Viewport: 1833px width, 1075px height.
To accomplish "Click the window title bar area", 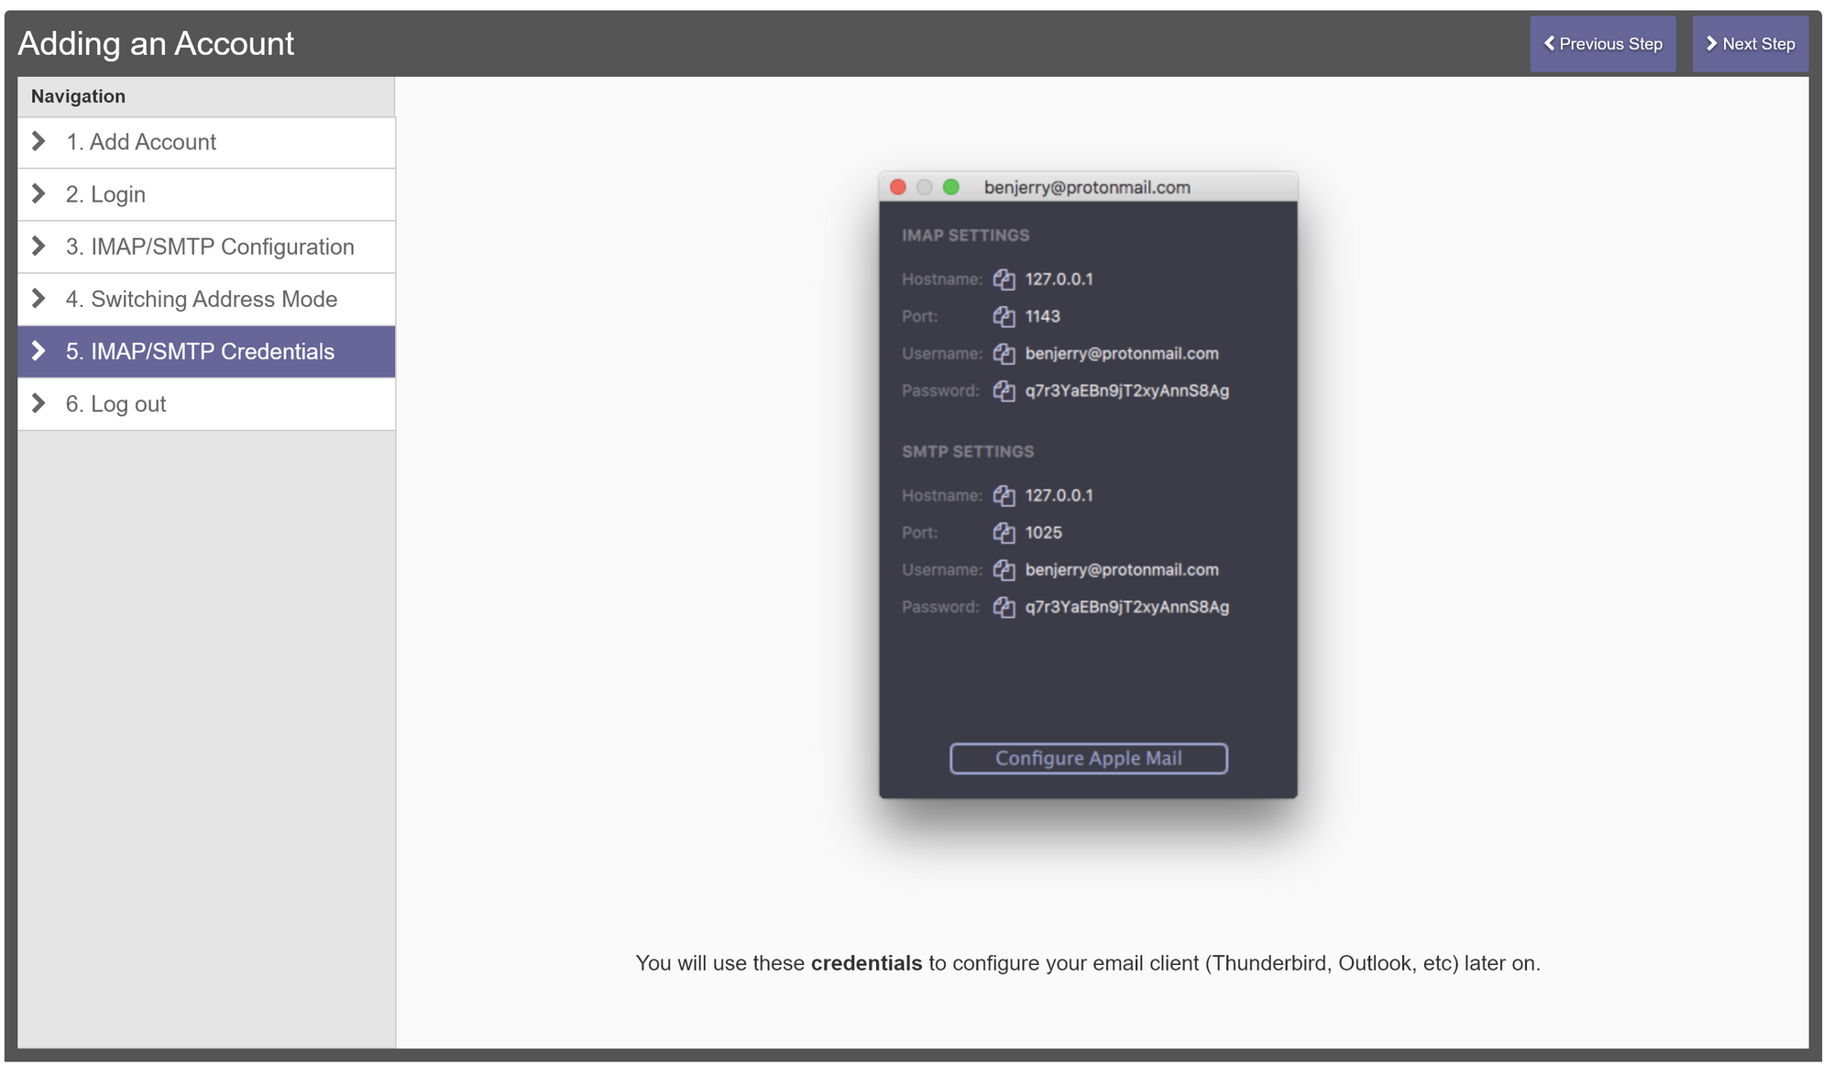I will tap(1089, 187).
